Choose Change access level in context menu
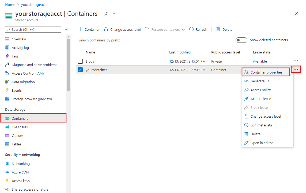306x193 pixels. (267, 116)
